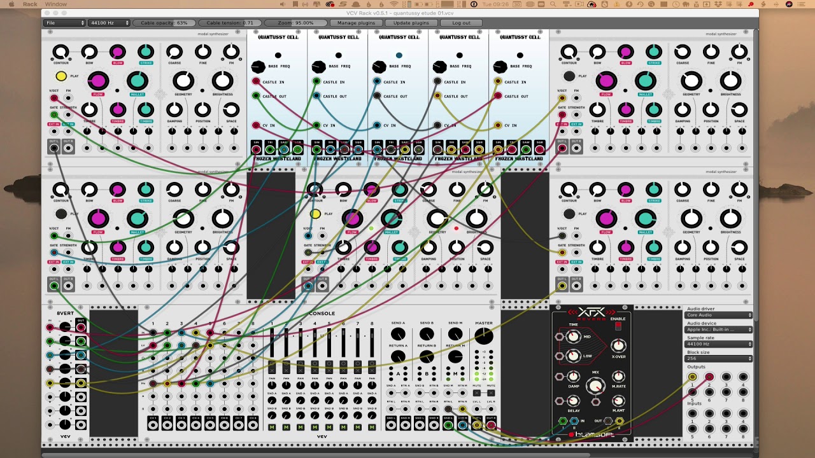The width and height of the screenshot is (815, 458).
Task: Open the Audio device dropdown
Action: 719,330
